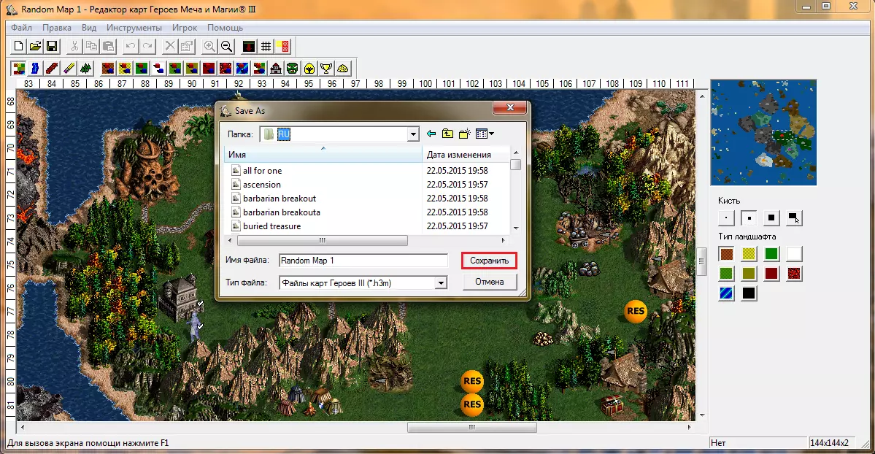Screen dimensions: 875x454
Task: Click the up one level folder icon
Action: (447, 134)
